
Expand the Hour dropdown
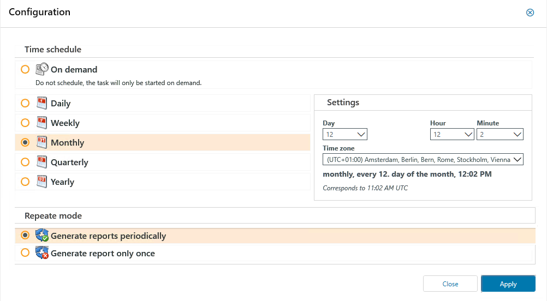point(452,134)
